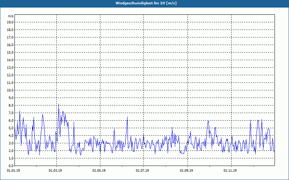289x180 pixels.
Task: Click the y-axis label "17,0"
Action: pyautogui.click(x=10, y=37)
